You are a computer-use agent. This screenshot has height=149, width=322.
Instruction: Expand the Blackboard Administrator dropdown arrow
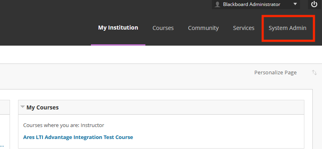295,4
